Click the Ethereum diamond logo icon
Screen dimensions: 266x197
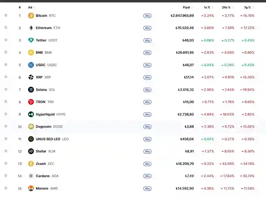(x=31, y=28)
